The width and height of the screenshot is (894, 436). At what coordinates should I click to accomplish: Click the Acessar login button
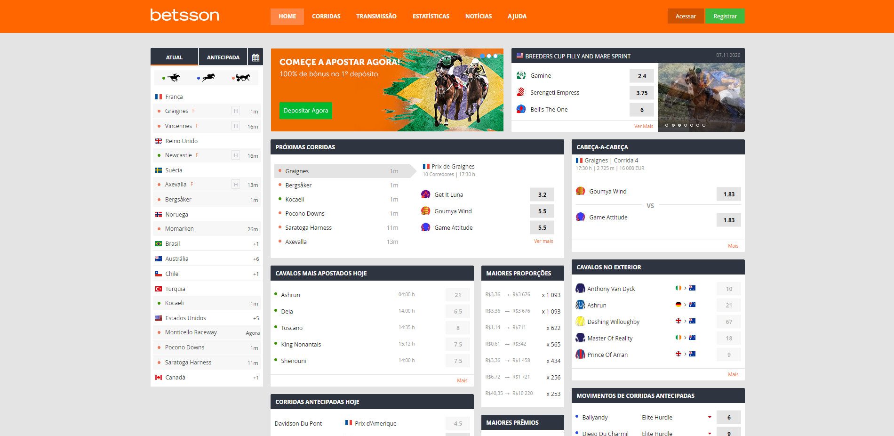pyautogui.click(x=686, y=16)
